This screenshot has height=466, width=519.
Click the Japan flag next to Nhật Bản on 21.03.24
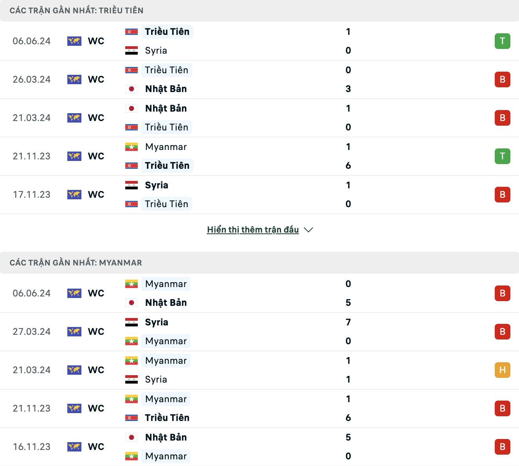tap(132, 108)
